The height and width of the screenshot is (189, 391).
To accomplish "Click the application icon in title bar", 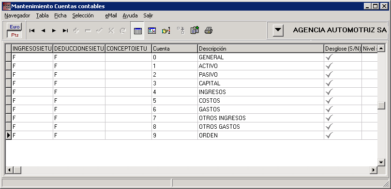I will [x=6, y=6].
